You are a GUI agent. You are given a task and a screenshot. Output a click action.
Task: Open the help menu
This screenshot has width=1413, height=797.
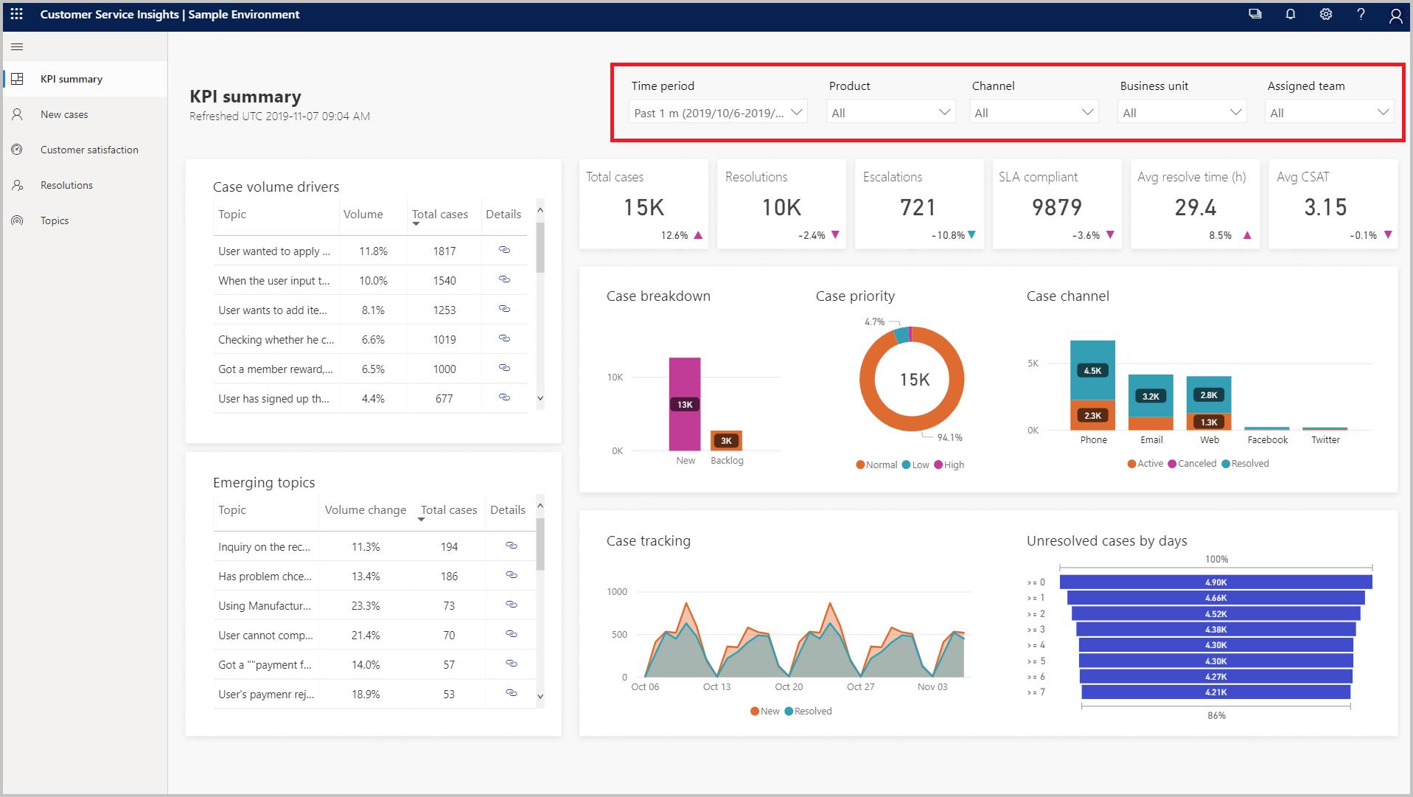click(x=1361, y=14)
